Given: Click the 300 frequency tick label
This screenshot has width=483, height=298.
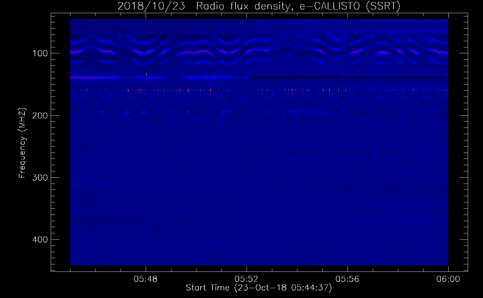Looking at the screenshot, I should pos(40,178).
